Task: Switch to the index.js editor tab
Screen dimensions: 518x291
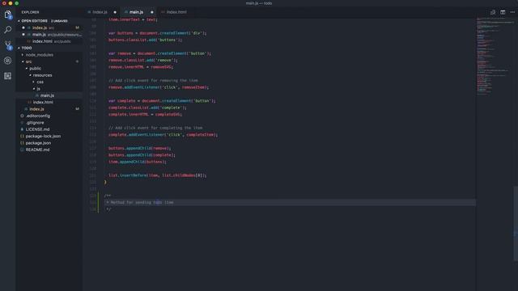Action: [x=100, y=12]
